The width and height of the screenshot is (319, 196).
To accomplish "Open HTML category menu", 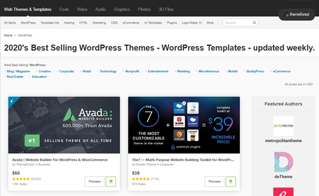I will (x=83, y=23).
